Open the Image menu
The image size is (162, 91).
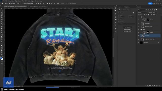[10, 1]
